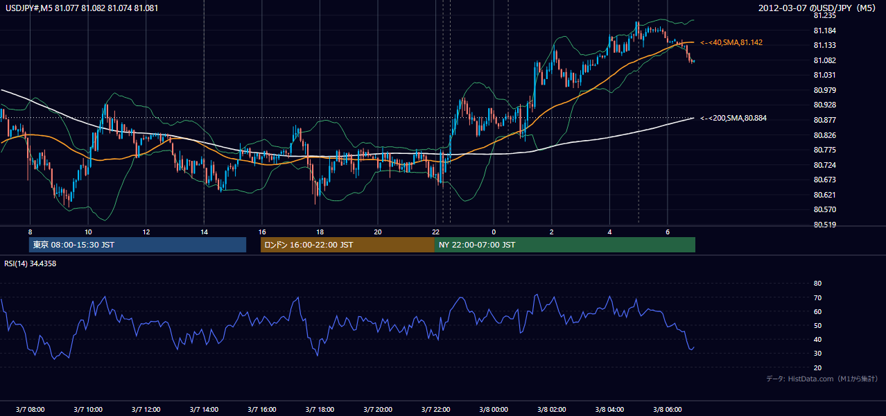Image resolution: width=886 pixels, height=416 pixels.
Task: Click the '3/7 20:00' time label
Action: click(377, 409)
